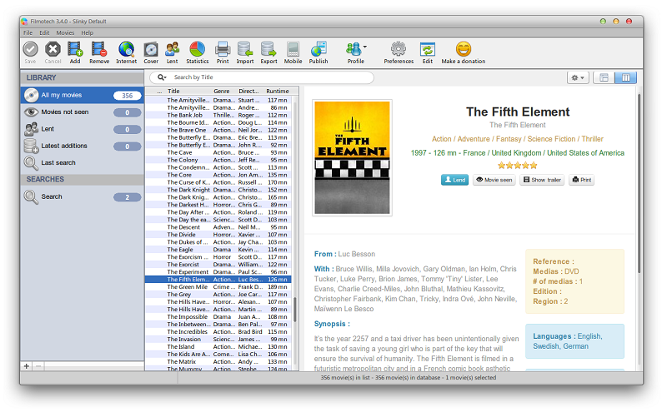Open the Internet search icon

click(127, 52)
